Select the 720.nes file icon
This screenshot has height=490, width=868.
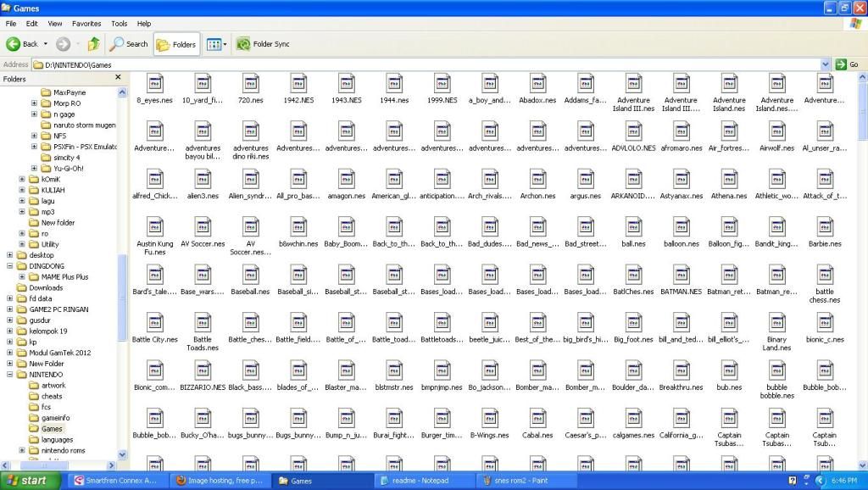(x=251, y=84)
